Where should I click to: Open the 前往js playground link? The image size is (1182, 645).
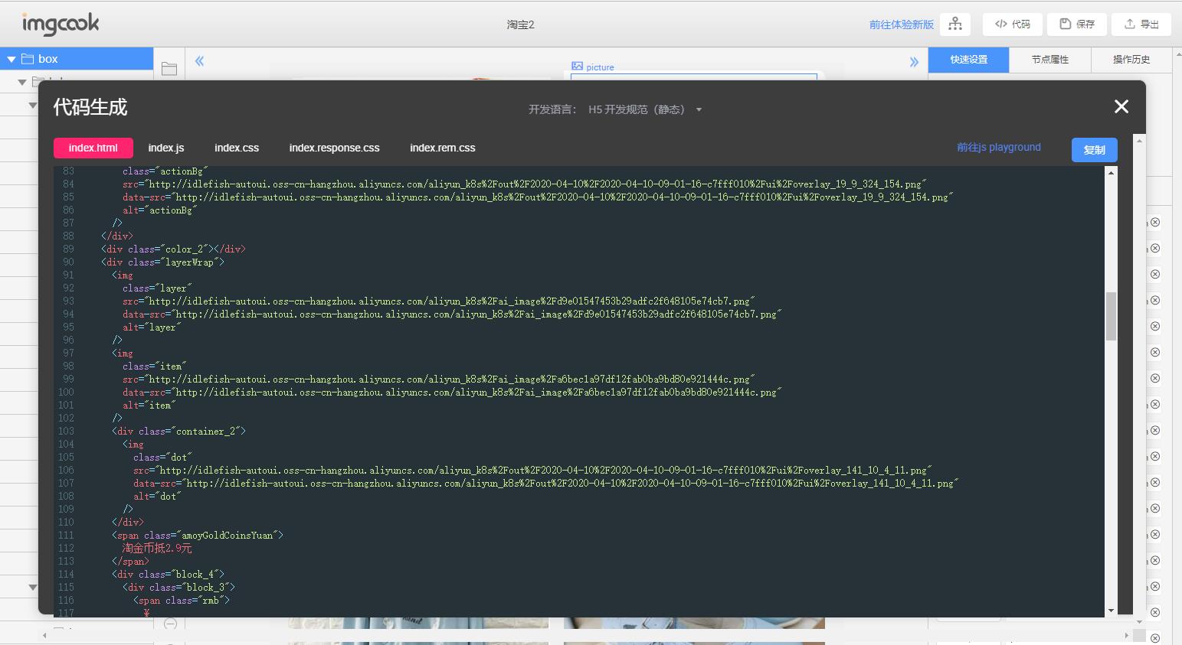tap(999, 147)
